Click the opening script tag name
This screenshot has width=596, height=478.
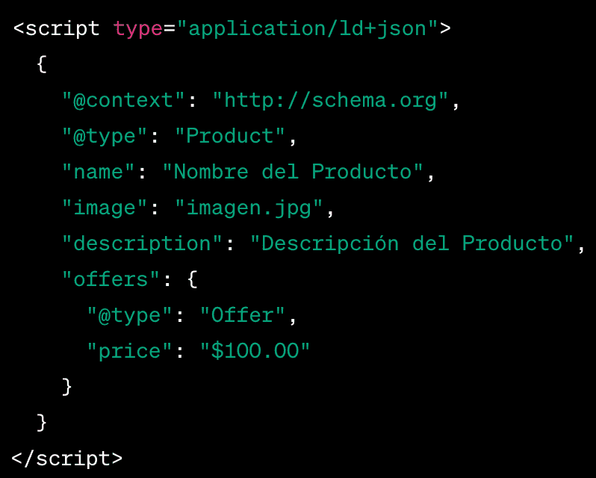(x=63, y=28)
